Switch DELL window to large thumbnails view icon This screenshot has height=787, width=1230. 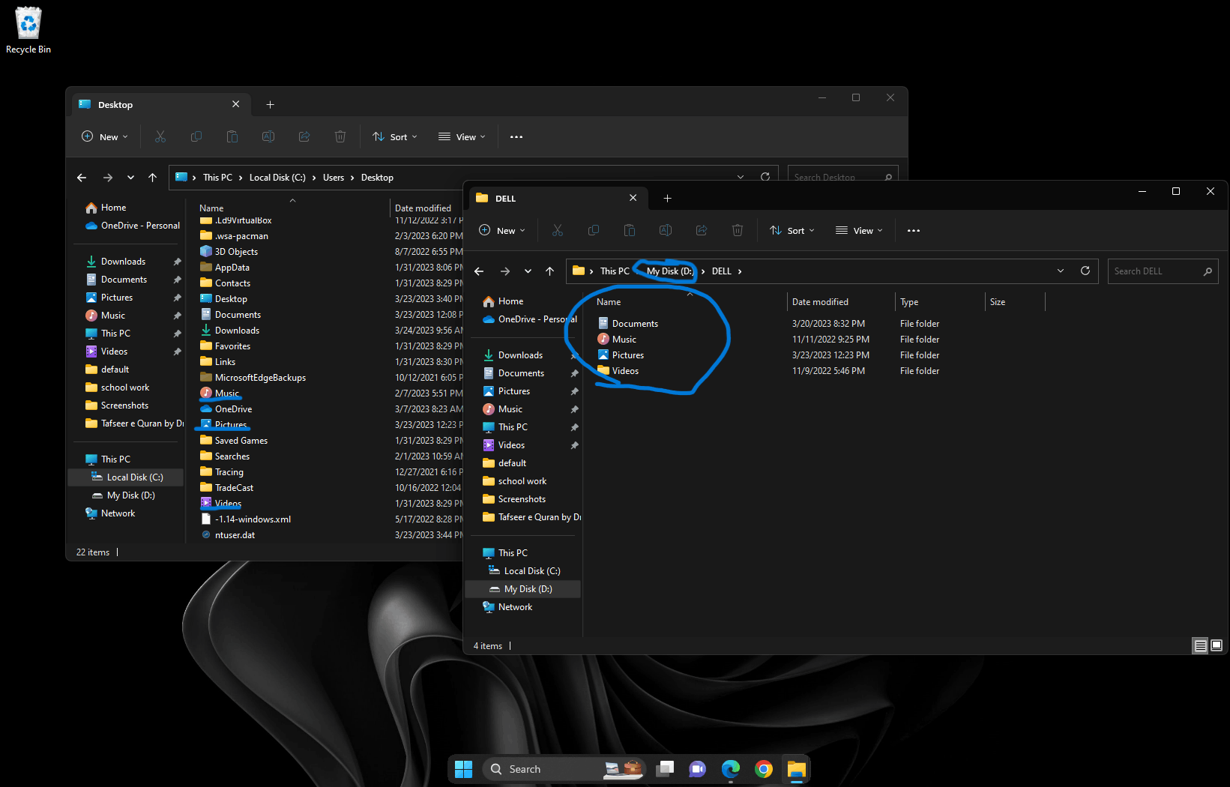tap(1217, 645)
